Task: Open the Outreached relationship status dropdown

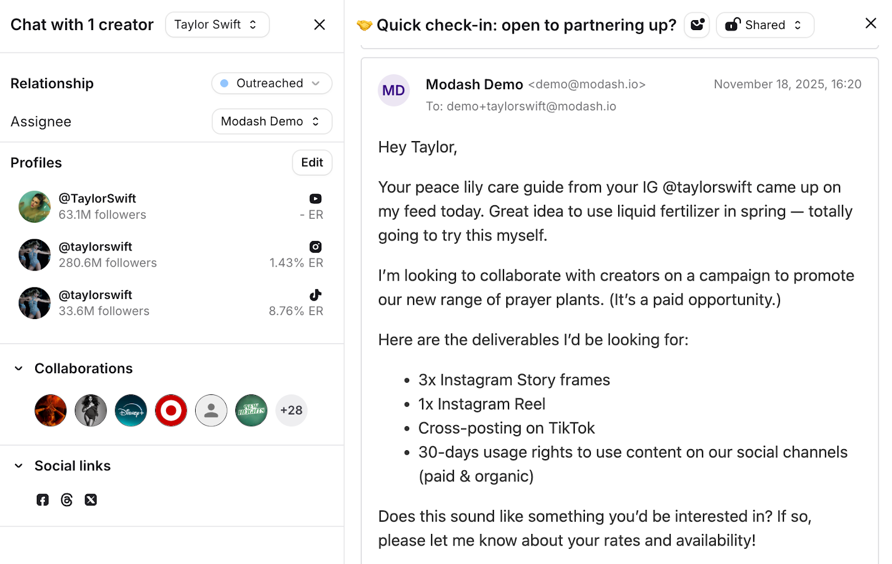Action: pyautogui.click(x=272, y=83)
